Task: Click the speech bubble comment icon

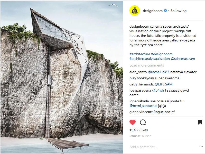Action: coord(143,122)
